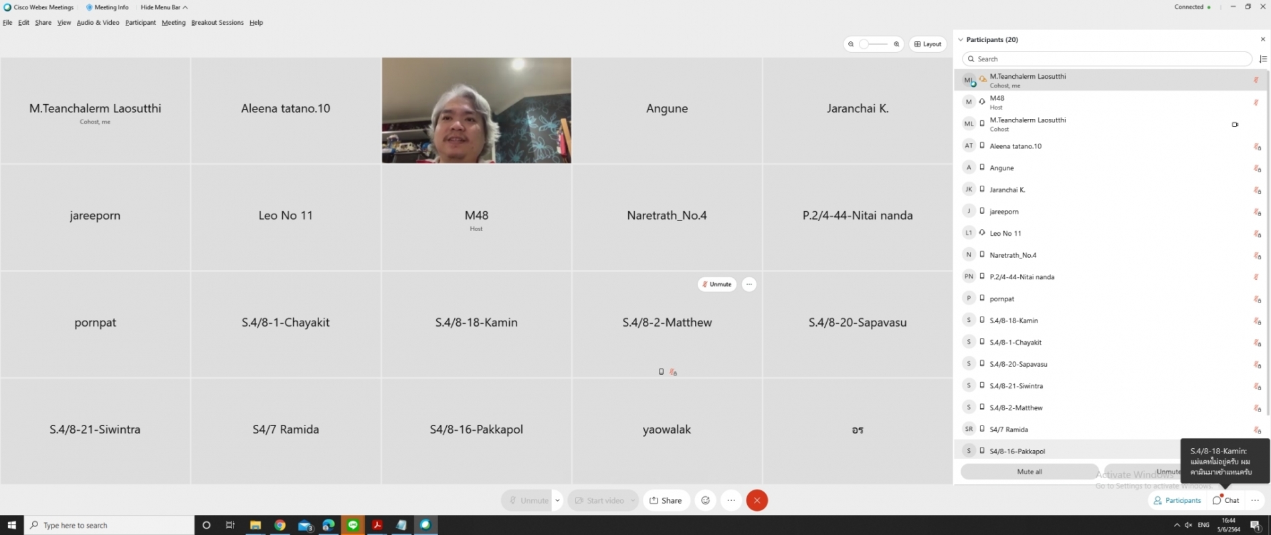The image size is (1271, 535).
Task: Toggle the Participants panel button
Action: click(x=1177, y=500)
